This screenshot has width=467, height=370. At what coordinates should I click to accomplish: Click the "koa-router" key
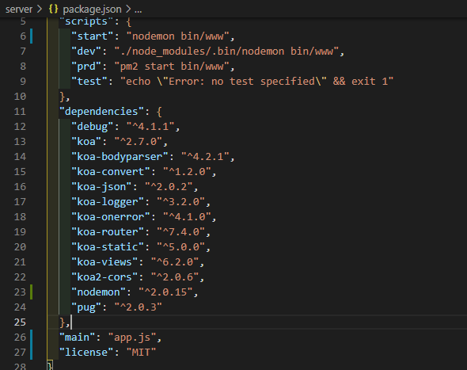pos(108,232)
